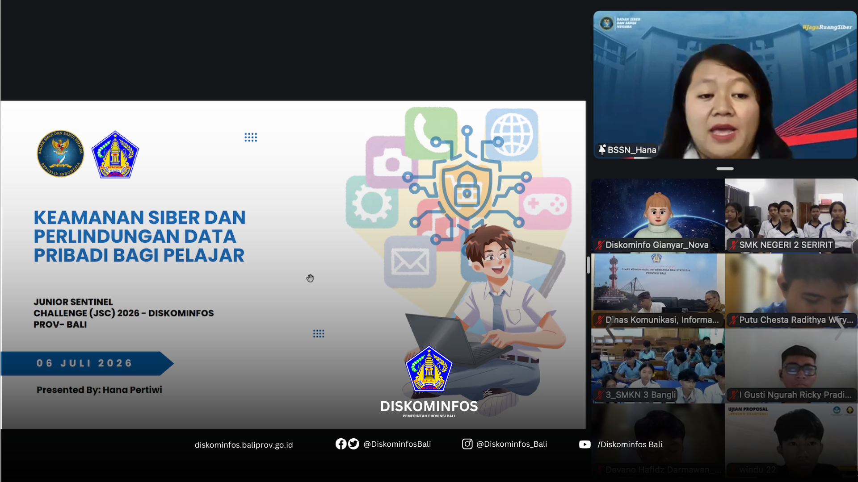Click the muted mic icon on Dinas Komunikasi tile

point(600,320)
